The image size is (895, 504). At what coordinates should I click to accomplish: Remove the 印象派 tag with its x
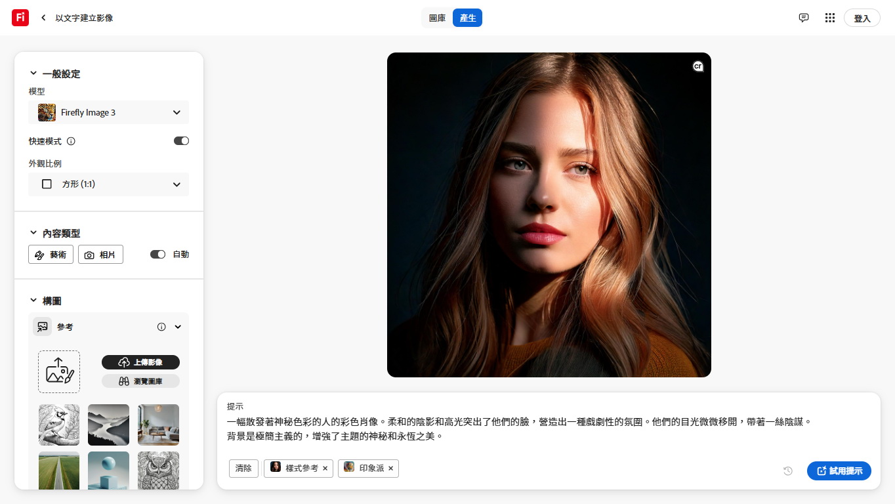pos(390,469)
